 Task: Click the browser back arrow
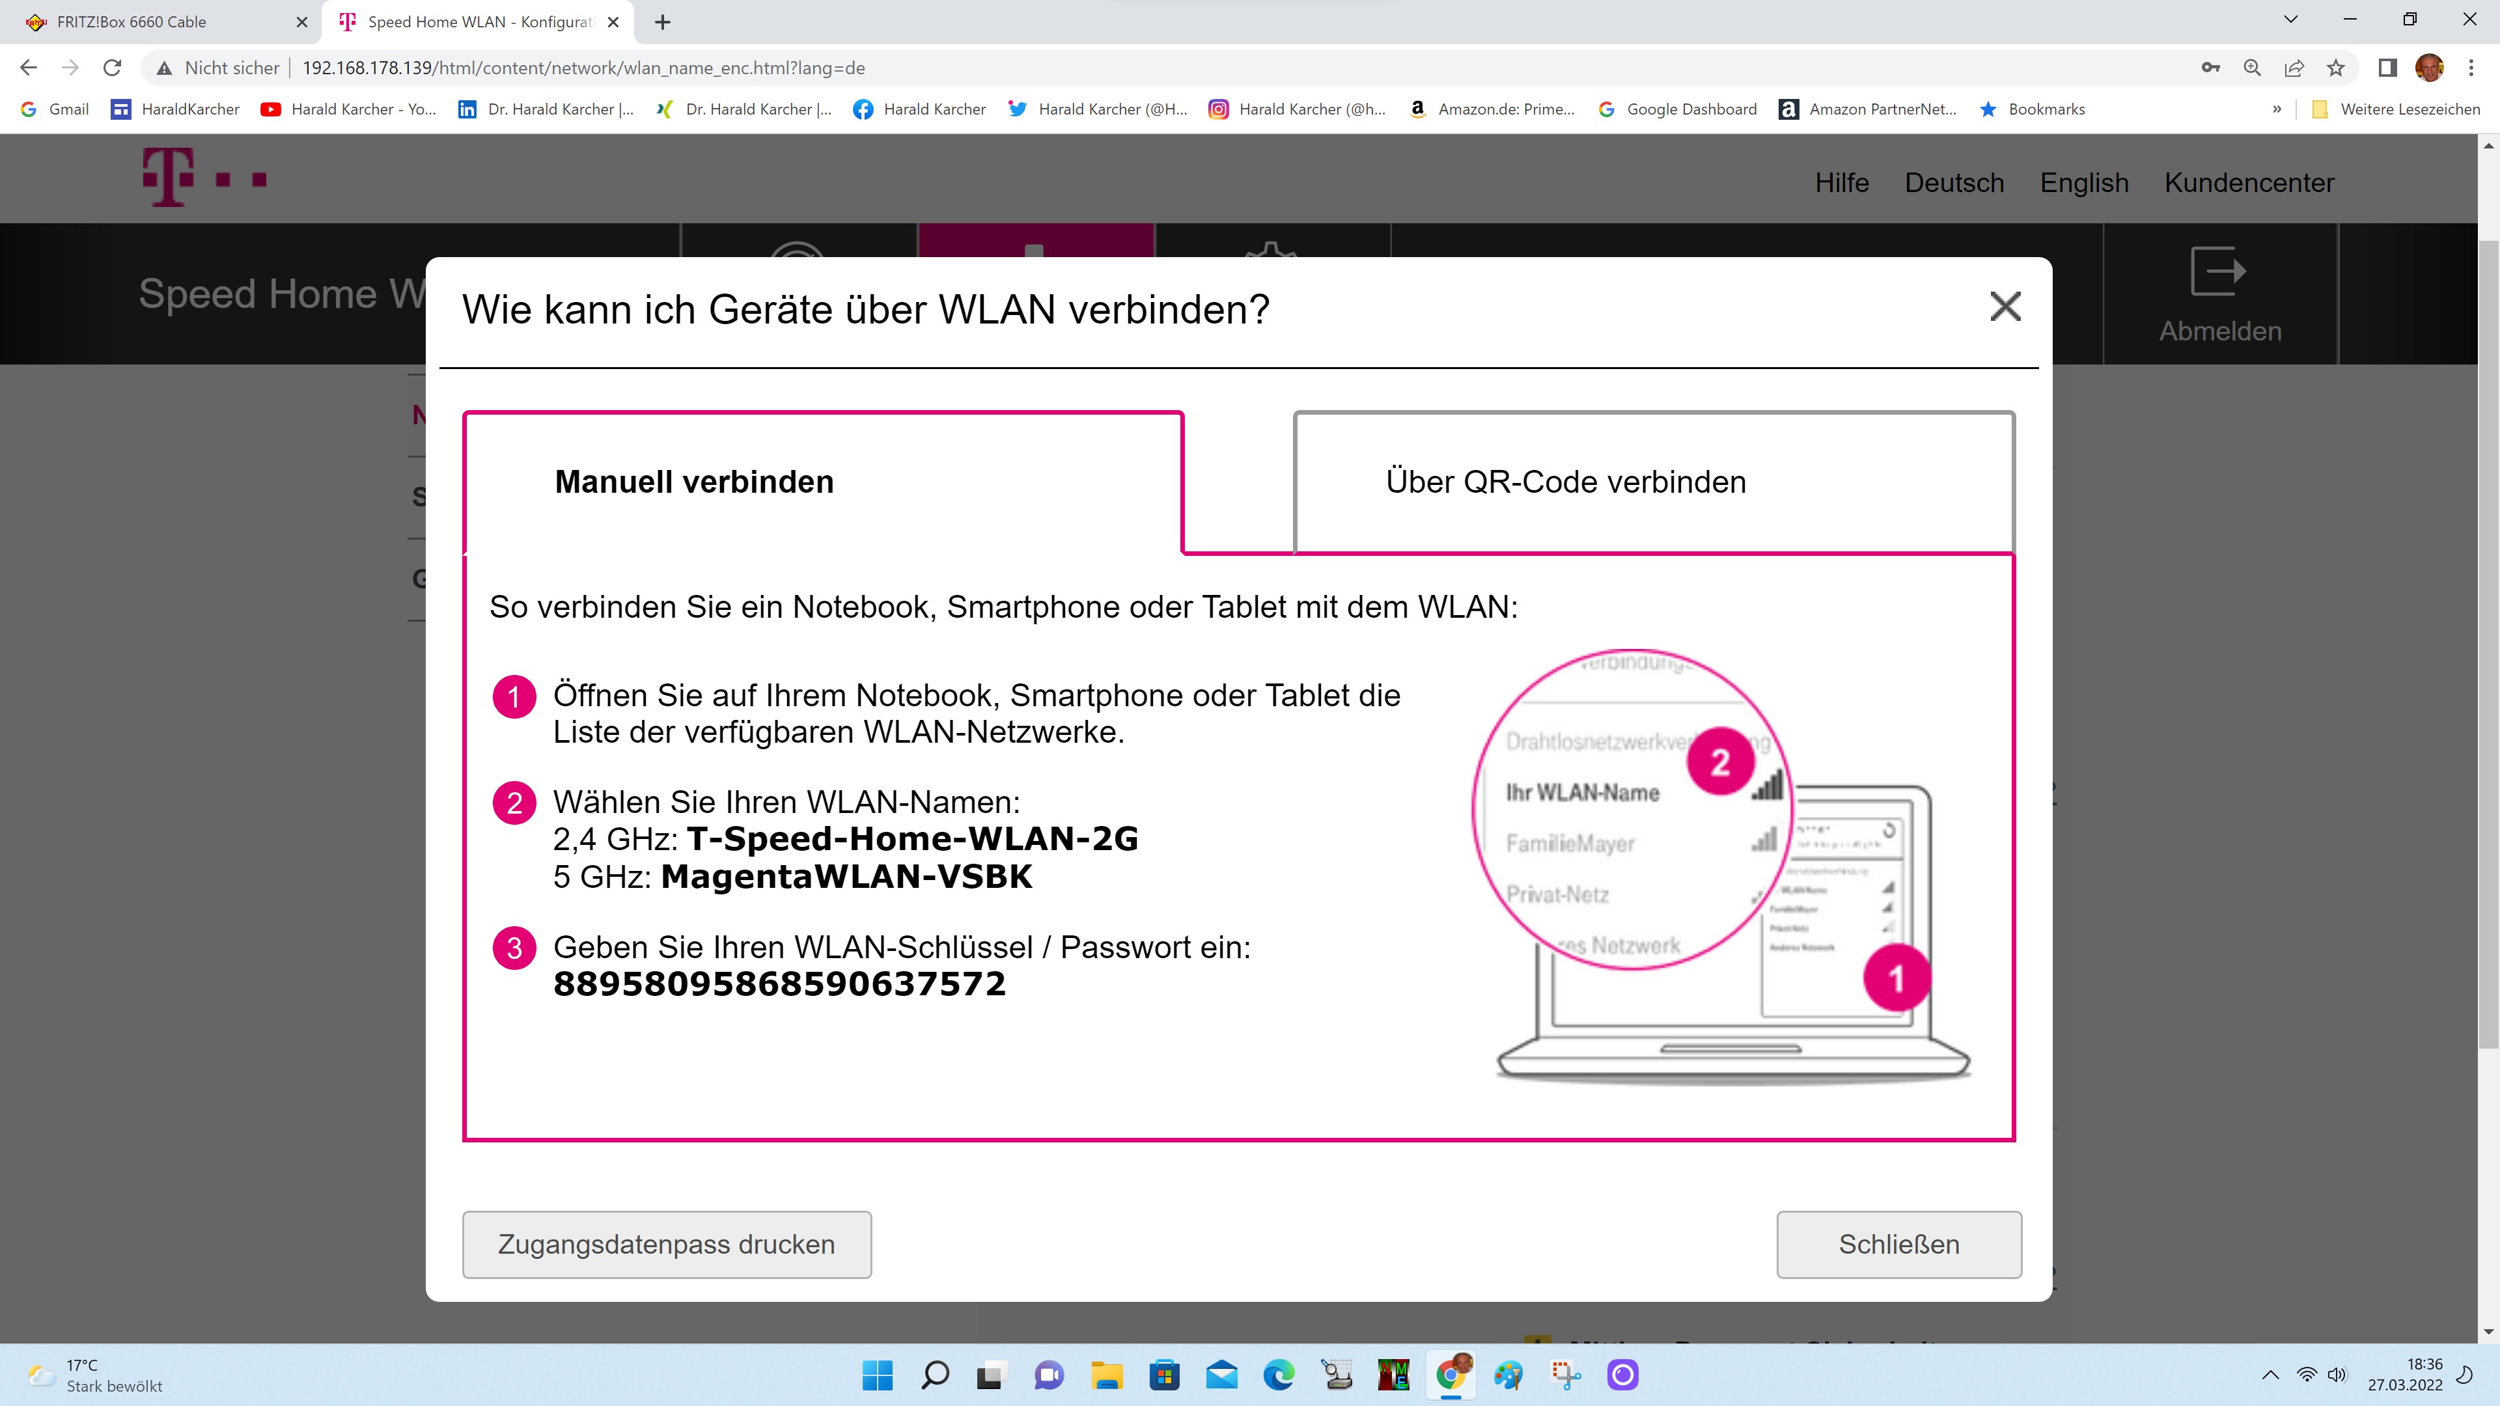pyautogui.click(x=28, y=68)
